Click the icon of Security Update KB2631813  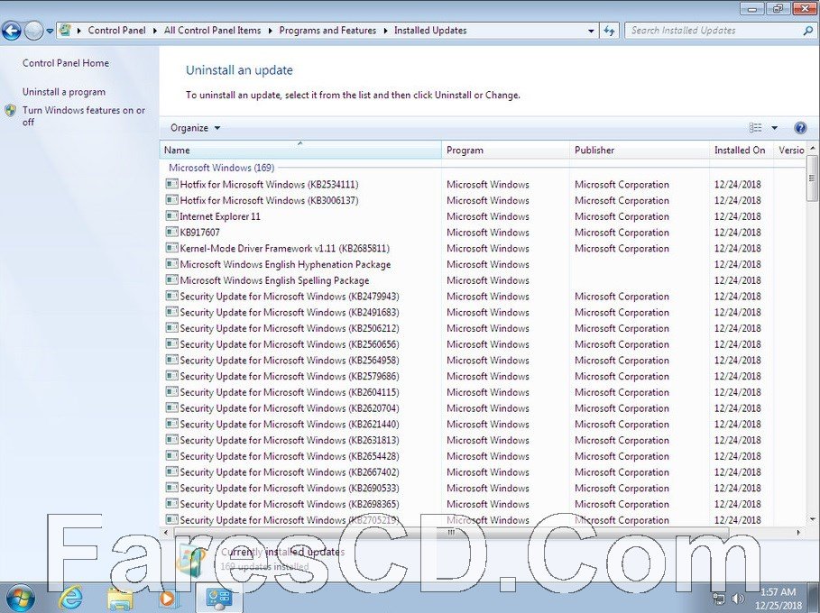click(x=171, y=440)
